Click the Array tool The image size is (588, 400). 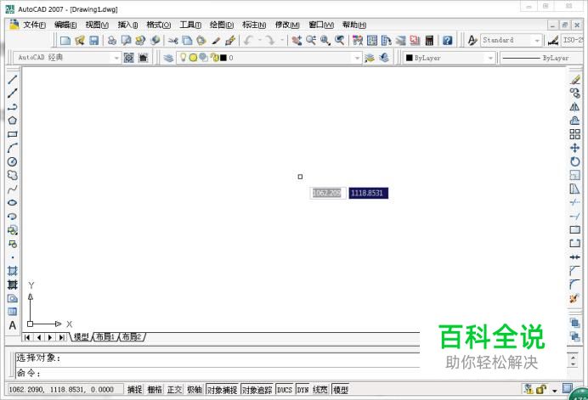[x=574, y=134]
